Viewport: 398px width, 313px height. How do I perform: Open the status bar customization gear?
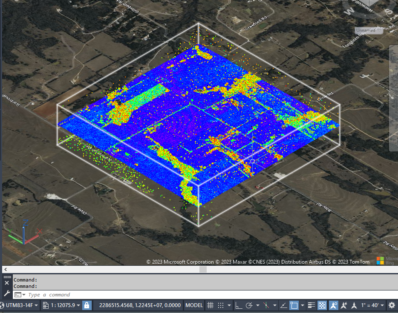coord(391,305)
